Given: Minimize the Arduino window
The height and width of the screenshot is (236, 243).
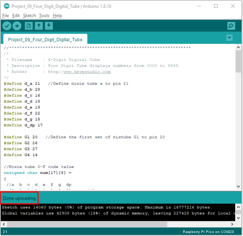Looking at the screenshot, I should pyautogui.click(x=199, y=6).
